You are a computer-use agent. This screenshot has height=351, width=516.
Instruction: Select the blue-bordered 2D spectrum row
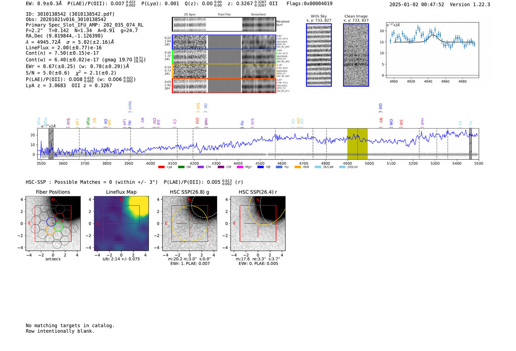224,42
